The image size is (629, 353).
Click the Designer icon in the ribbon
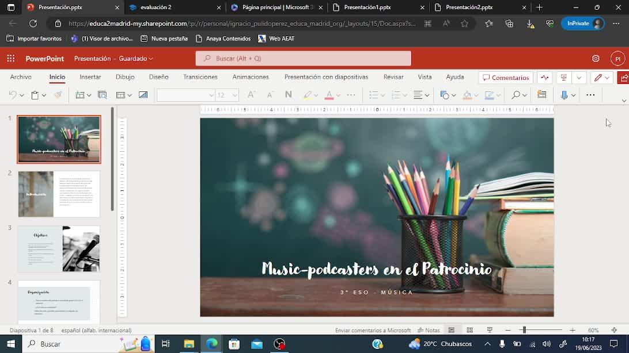(x=541, y=95)
